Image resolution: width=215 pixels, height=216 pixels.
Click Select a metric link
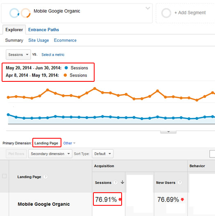(53, 55)
